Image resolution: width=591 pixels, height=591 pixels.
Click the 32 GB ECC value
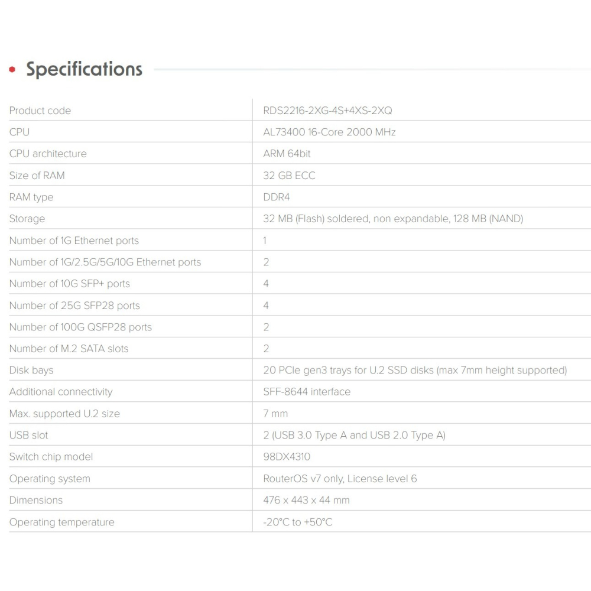click(289, 176)
